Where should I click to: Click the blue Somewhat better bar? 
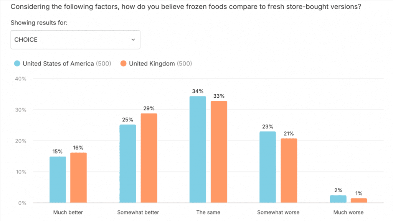pyautogui.click(x=128, y=164)
